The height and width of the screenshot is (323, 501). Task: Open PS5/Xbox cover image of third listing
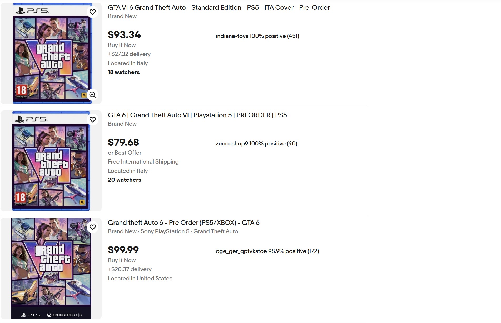point(51,269)
